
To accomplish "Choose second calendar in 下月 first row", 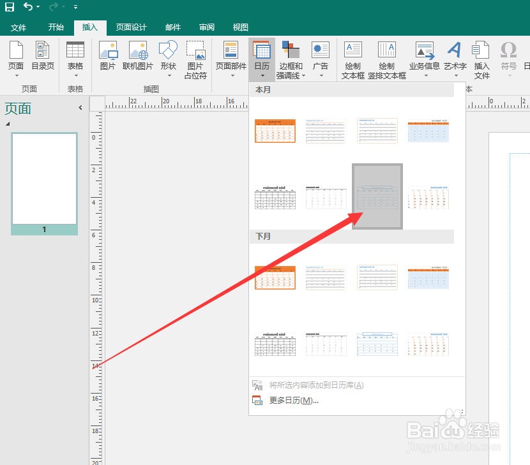I will tap(326, 277).
